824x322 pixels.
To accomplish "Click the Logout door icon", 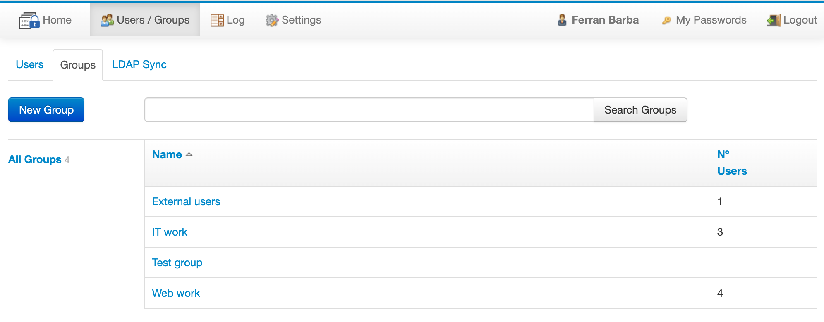I will (x=774, y=20).
